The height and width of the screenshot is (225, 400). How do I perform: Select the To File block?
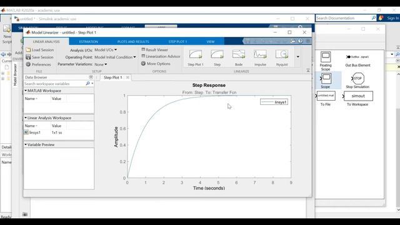click(x=326, y=99)
